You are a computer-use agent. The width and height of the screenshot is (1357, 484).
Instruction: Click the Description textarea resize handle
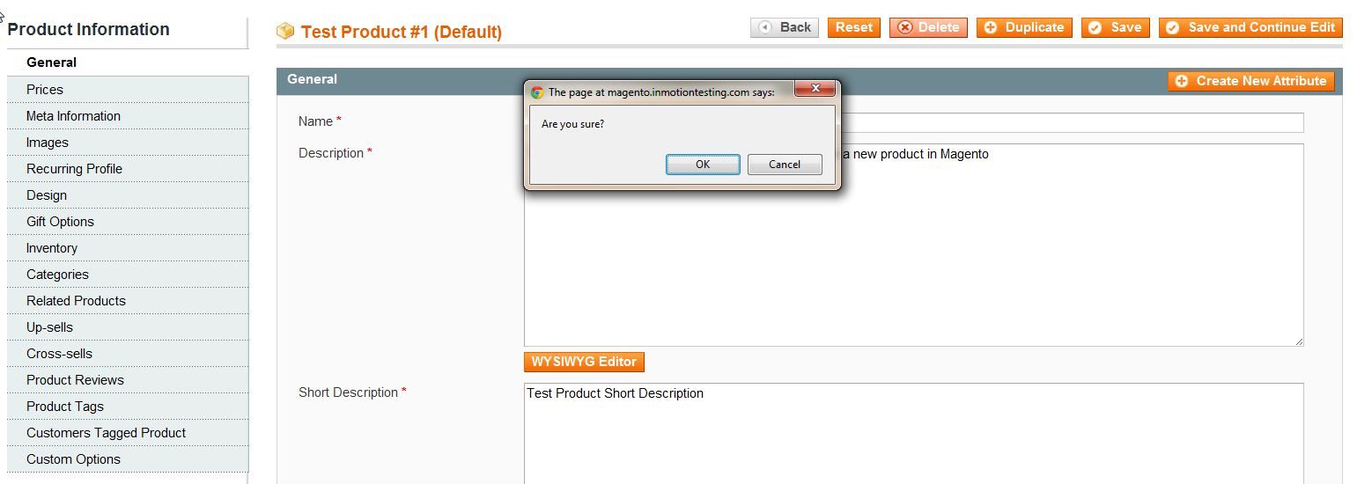pyautogui.click(x=1298, y=341)
